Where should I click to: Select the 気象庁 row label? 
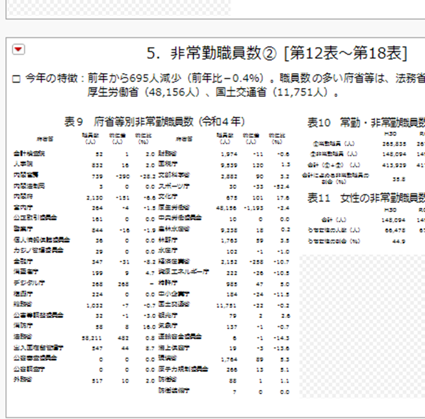[x=168, y=325]
